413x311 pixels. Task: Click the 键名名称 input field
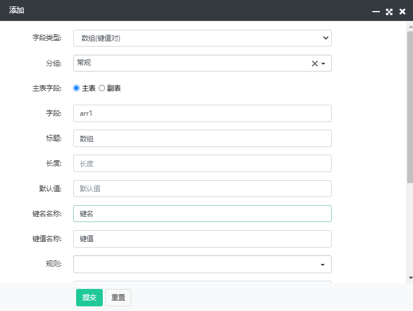(202, 213)
